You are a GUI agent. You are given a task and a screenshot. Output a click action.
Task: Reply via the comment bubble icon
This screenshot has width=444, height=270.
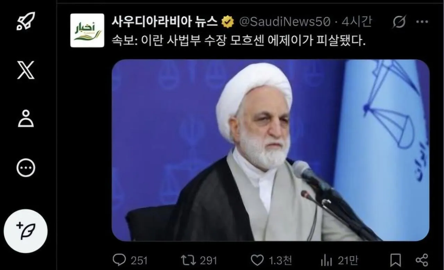(119, 260)
